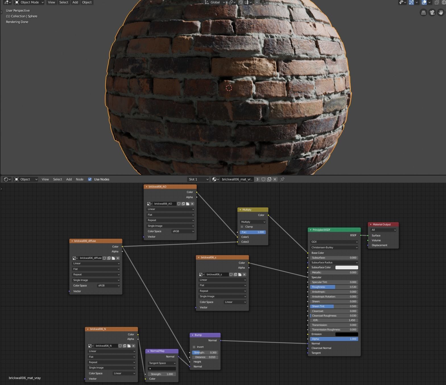Toggle fake user shield in brickwall06_N node

click(120, 346)
